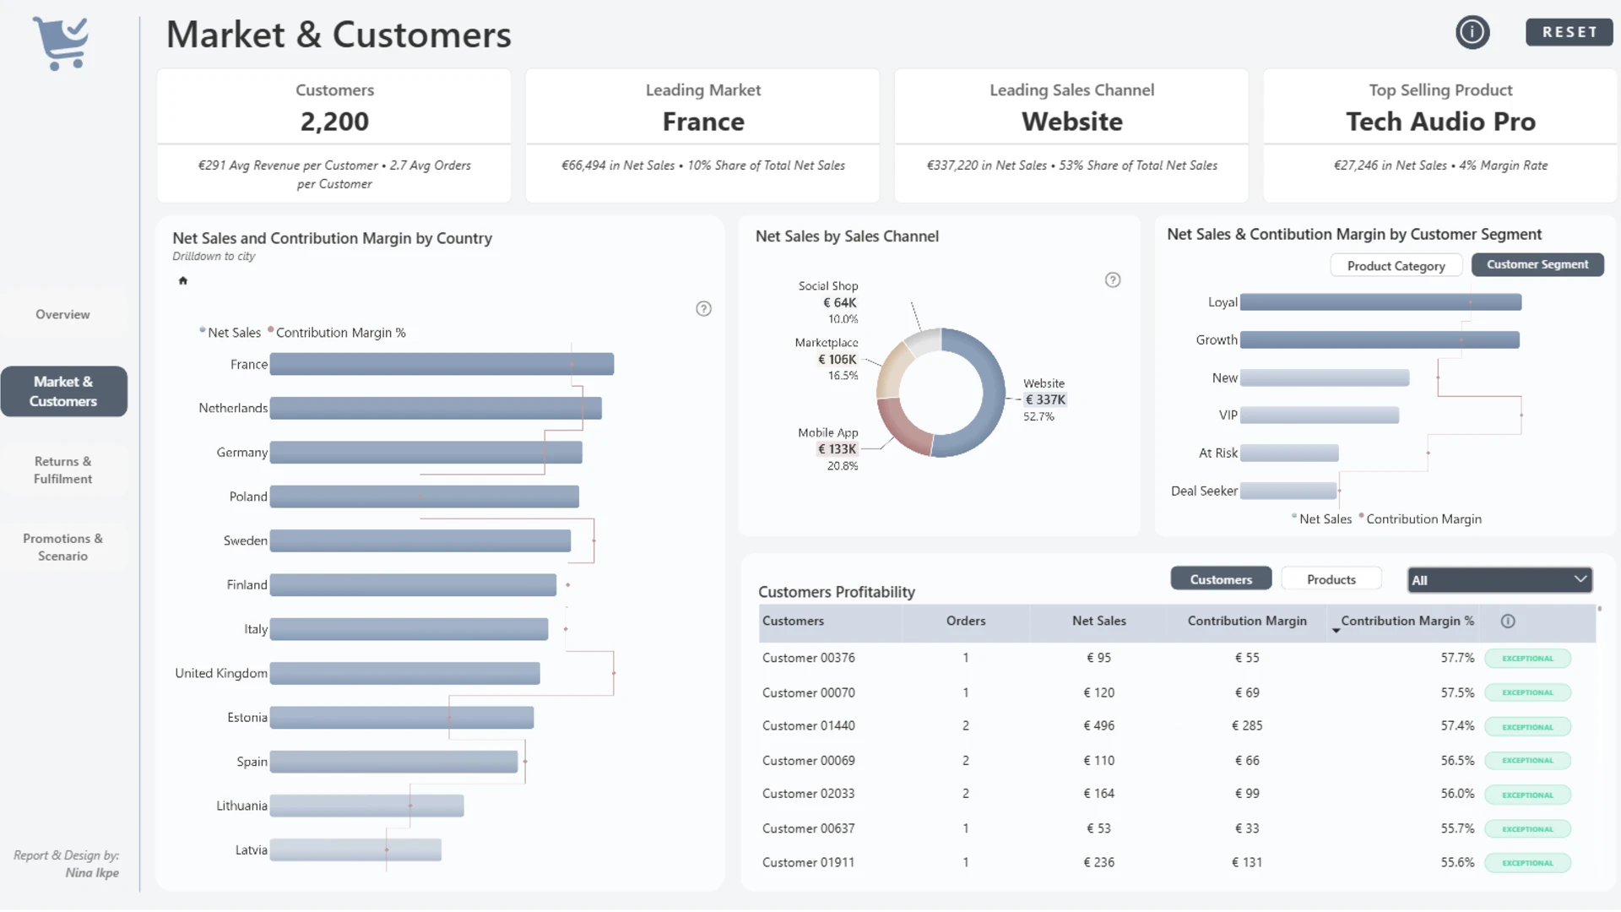This screenshot has height=912, width=1621.
Task: Click the shopping cart logo icon
Action: [61, 44]
